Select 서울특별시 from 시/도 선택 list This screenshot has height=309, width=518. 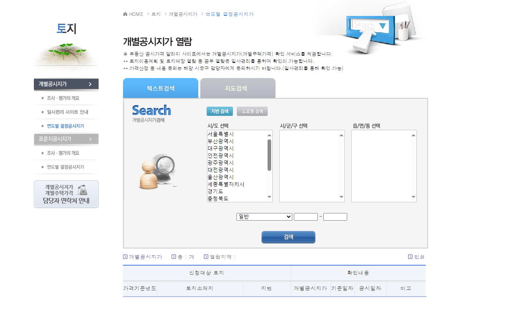221,135
